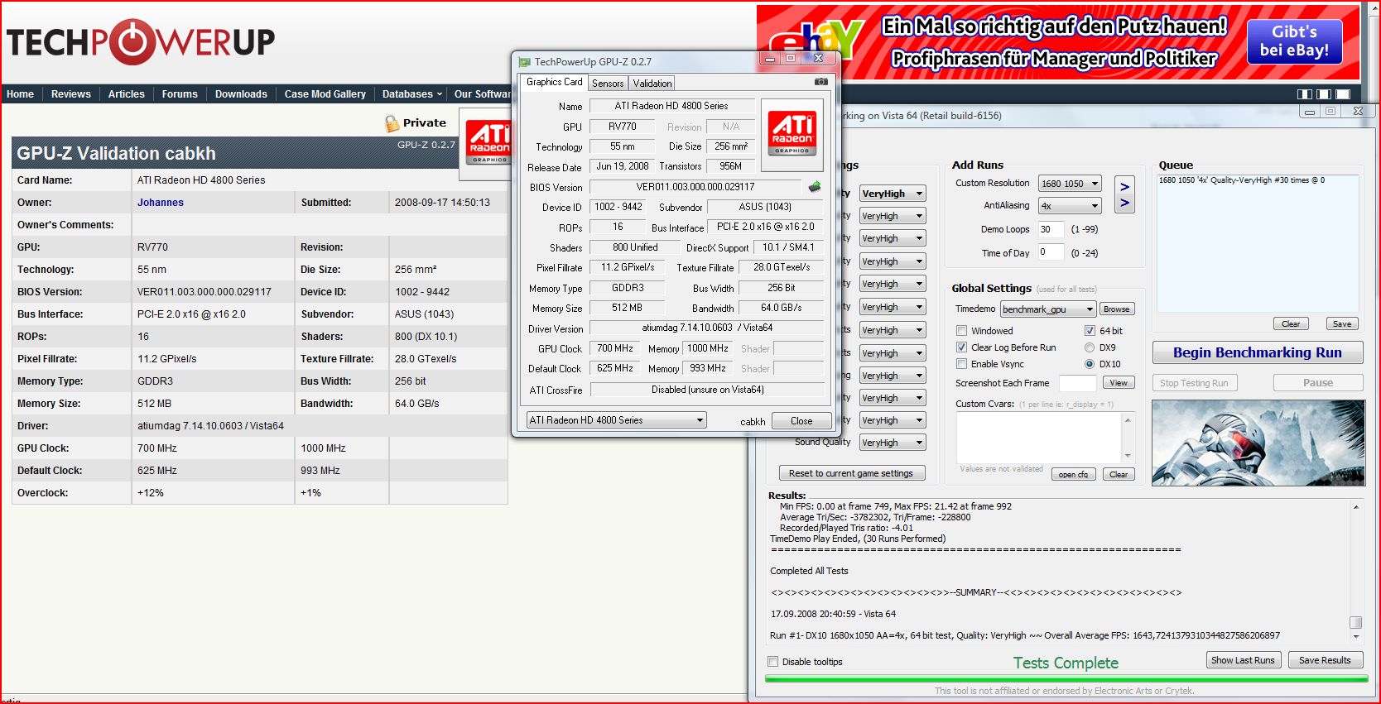This screenshot has width=1381, height=704.
Task: Toggle the Windowed checkbox
Action: coord(961,331)
